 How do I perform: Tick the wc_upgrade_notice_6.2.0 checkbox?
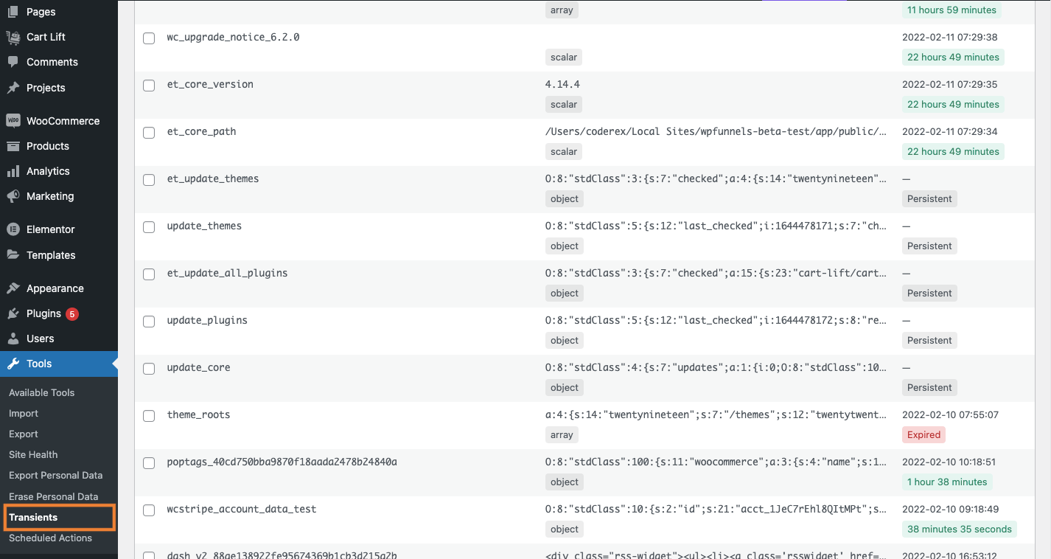[x=149, y=38]
